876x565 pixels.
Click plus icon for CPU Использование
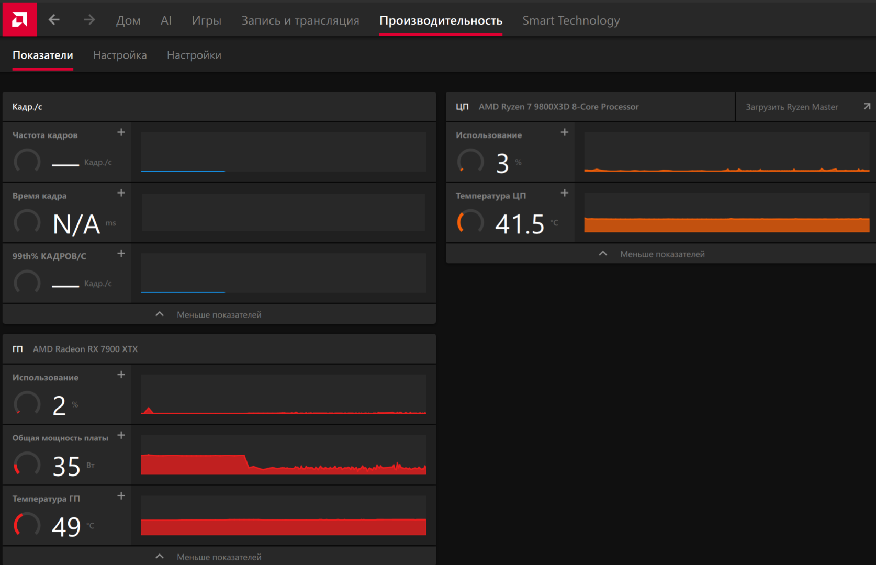point(564,132)
